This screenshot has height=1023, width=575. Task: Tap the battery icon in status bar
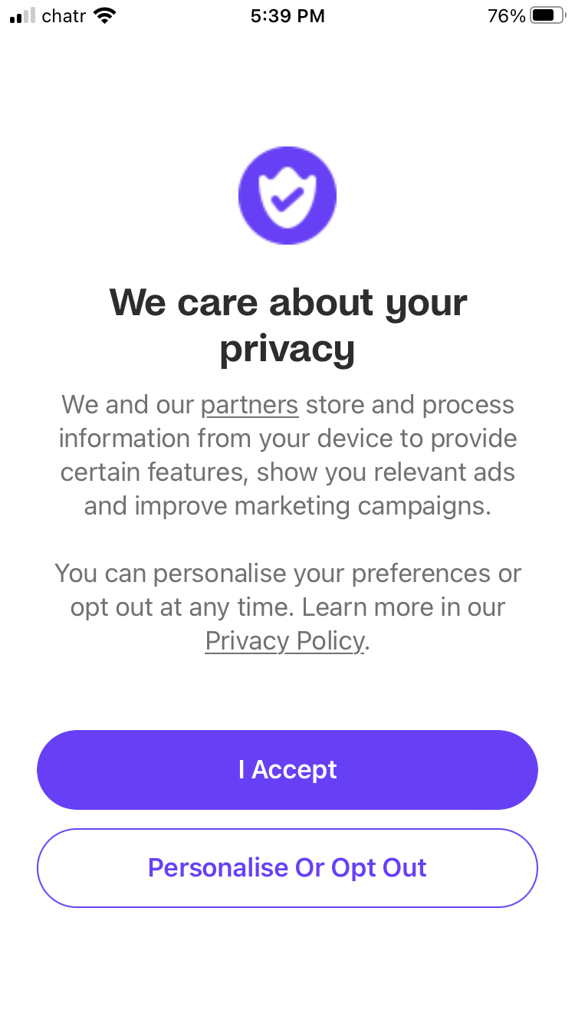pos(547,15)
